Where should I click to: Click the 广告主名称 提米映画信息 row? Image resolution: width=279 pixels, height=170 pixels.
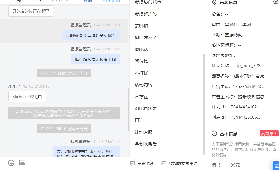[239, 97]
